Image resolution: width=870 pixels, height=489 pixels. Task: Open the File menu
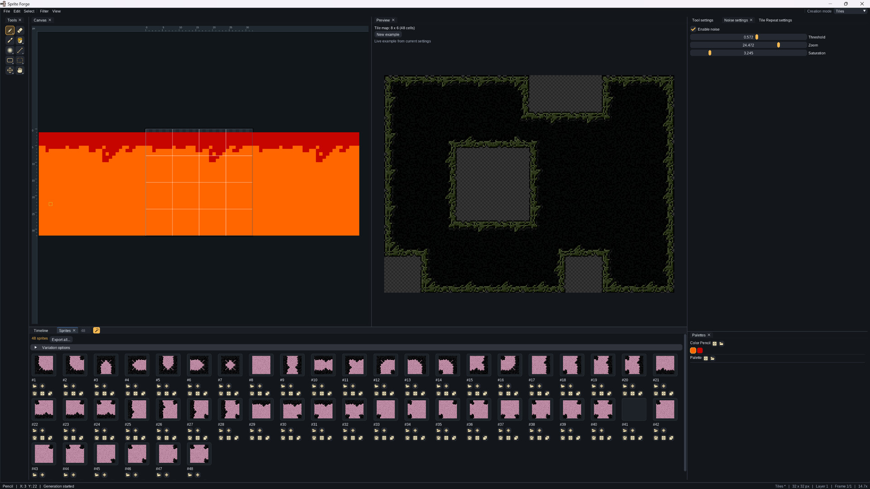click(x=7, y=11)
